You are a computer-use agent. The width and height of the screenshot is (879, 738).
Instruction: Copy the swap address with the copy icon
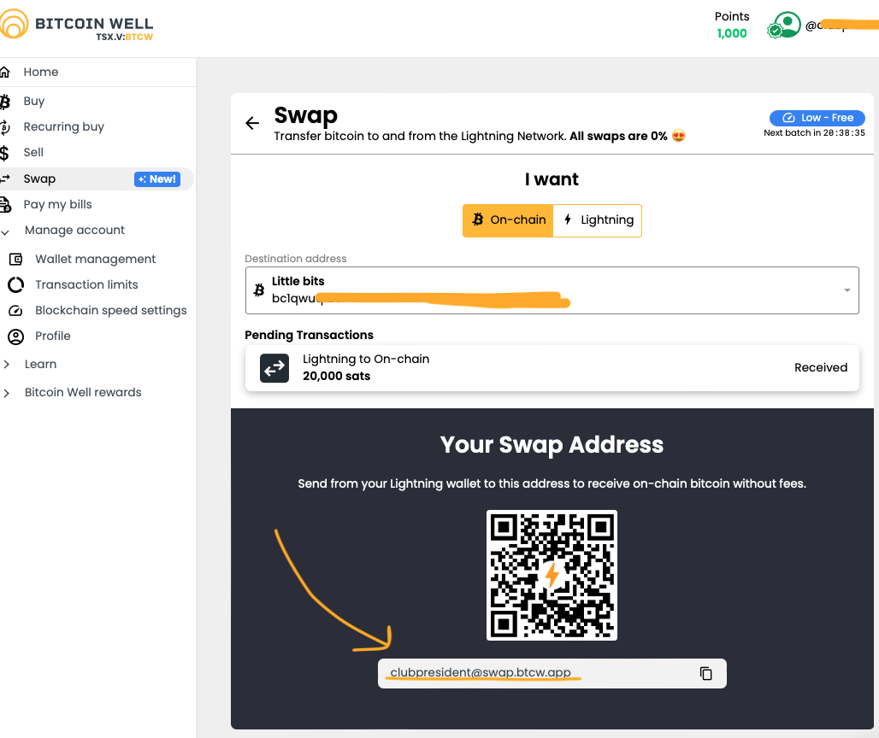[705, 673]
